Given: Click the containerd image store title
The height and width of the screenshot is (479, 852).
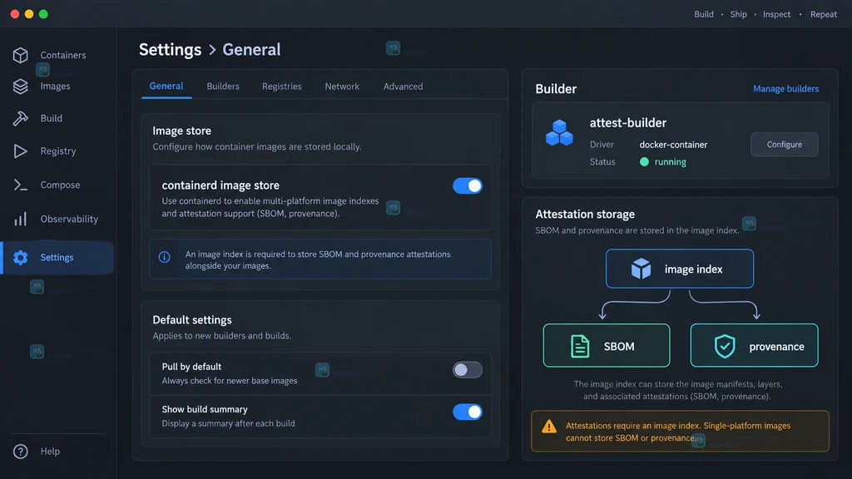Looking at the screenshot, I should pyautogui.click(x=220, y=185).
